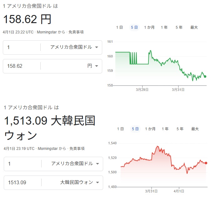Show the 5年 range on the yen chart
The width and height of the screenshot is (211, 198).
tap(179, 27)
